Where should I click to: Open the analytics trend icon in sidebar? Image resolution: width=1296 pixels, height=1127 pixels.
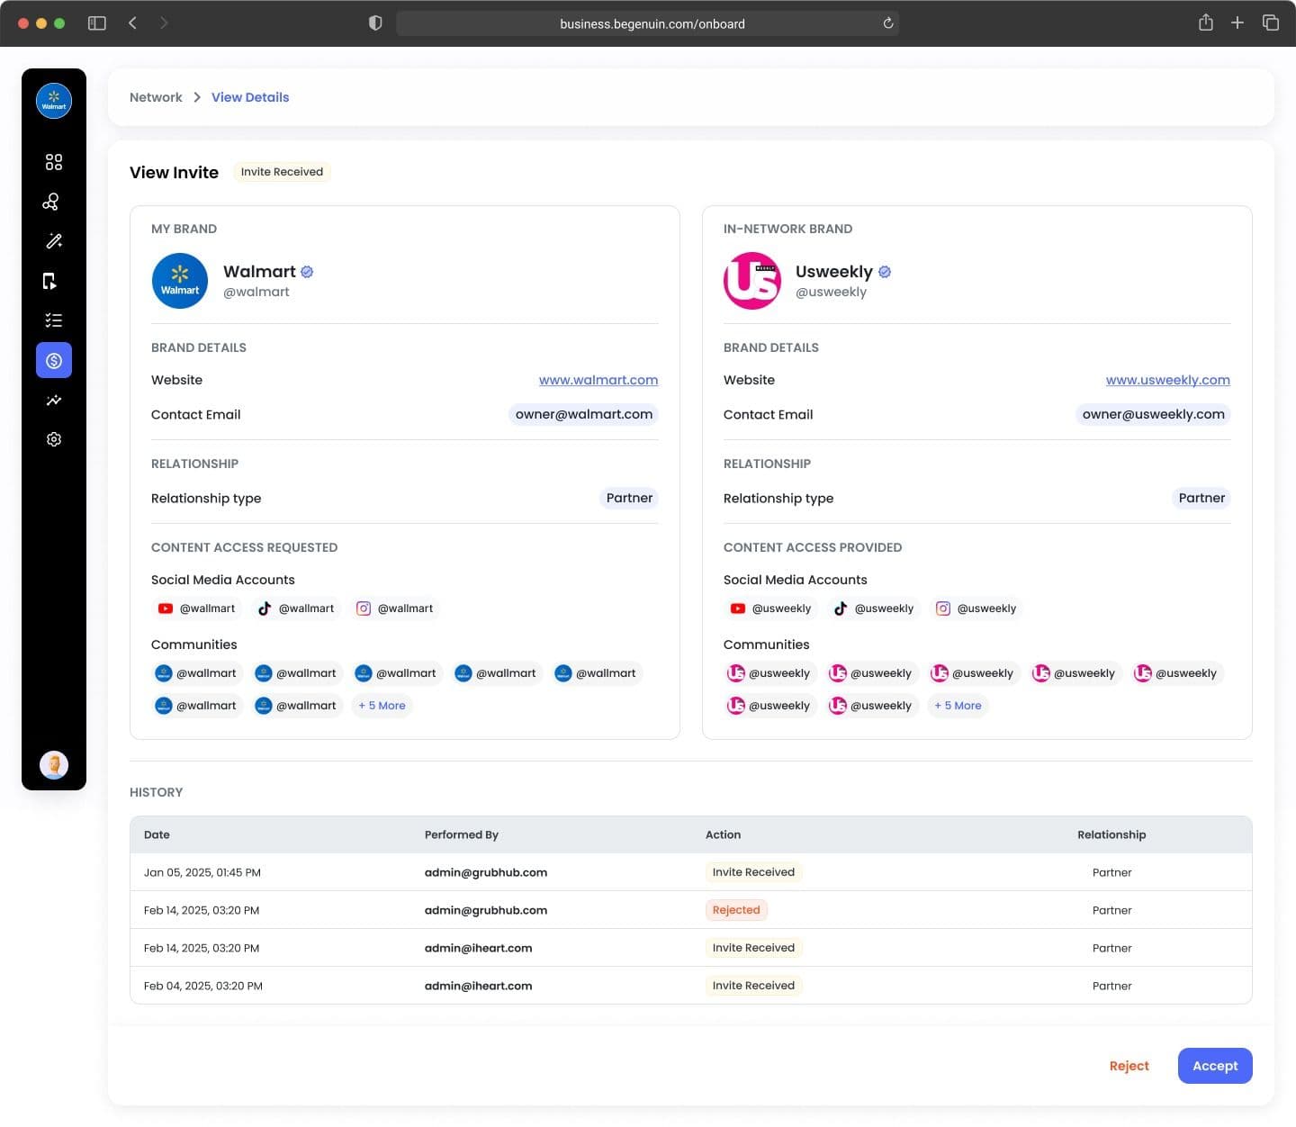pos(54,400)
